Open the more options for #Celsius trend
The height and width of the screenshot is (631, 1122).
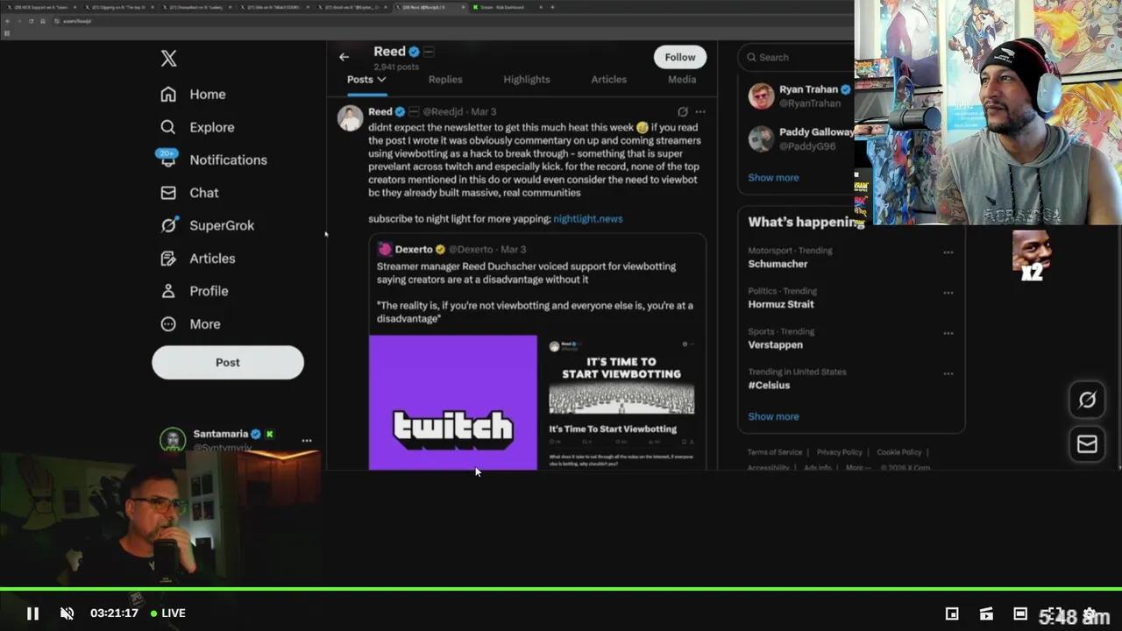[948, 373]
